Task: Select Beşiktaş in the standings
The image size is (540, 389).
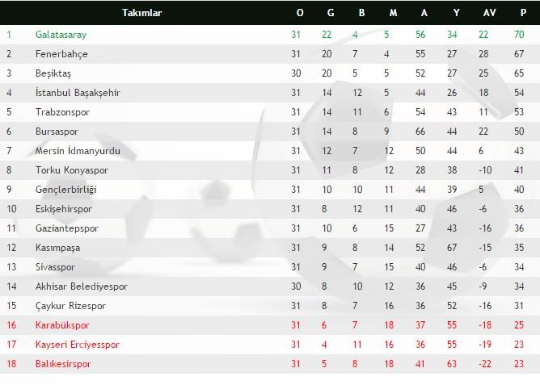Action: (55, 73)
